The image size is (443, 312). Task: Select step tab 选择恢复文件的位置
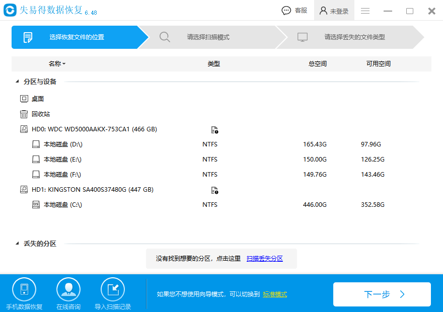(x=80, y=37)
